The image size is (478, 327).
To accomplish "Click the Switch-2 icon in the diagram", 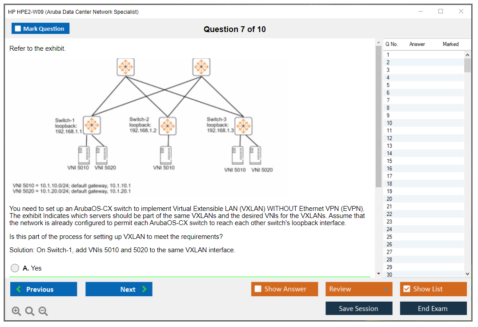I will coord(168,126).
